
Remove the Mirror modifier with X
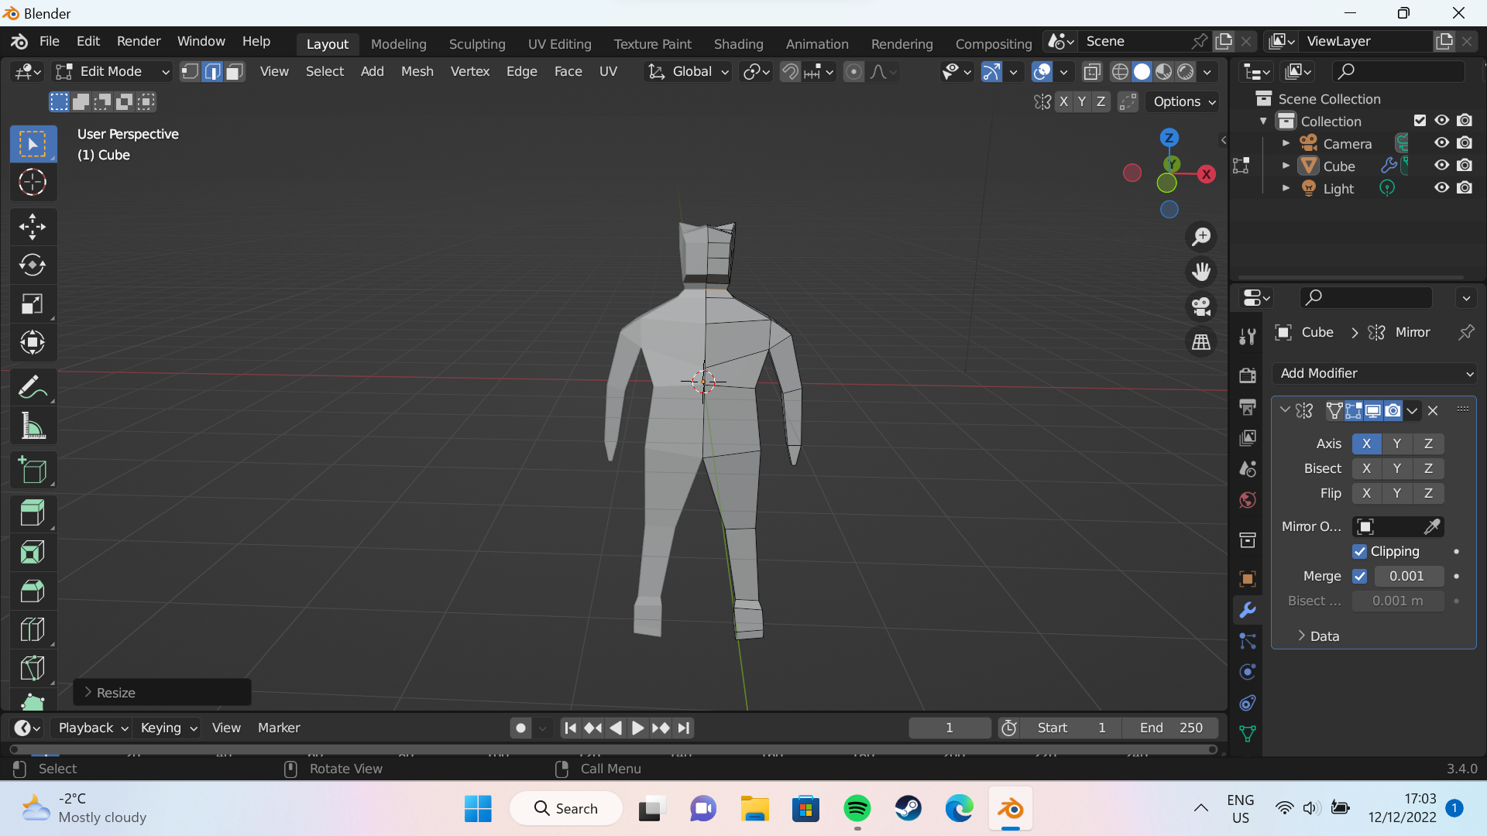[x=1433, y=411]
